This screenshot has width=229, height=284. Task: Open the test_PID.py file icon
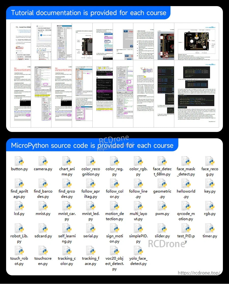tap(186, 228)
